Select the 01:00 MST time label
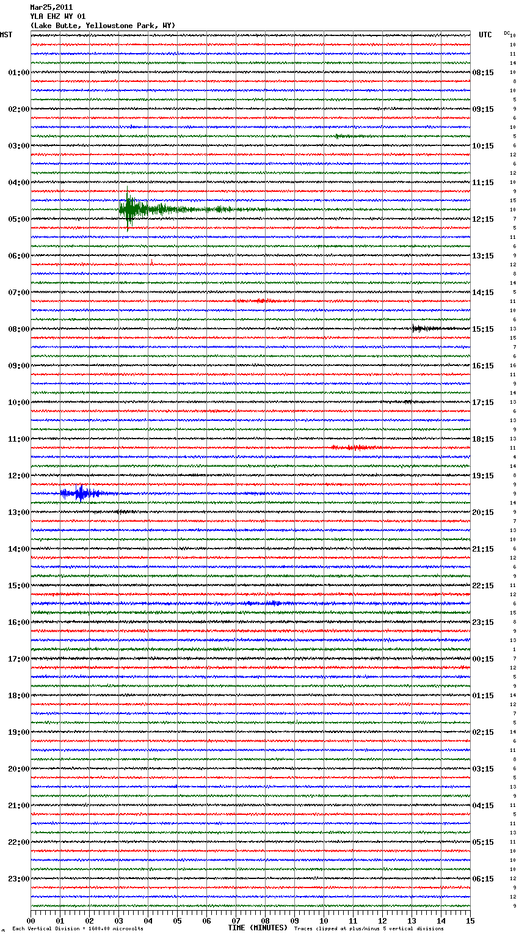The width and height of the screenshot is (519, 937). coord(19,73)
